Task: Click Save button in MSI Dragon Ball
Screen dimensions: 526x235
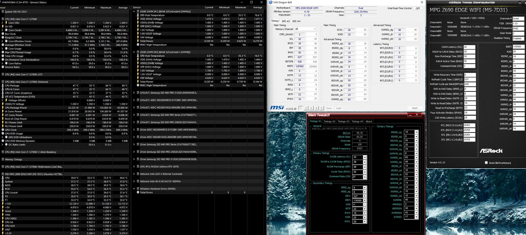Action: click(x=329, y=108)
